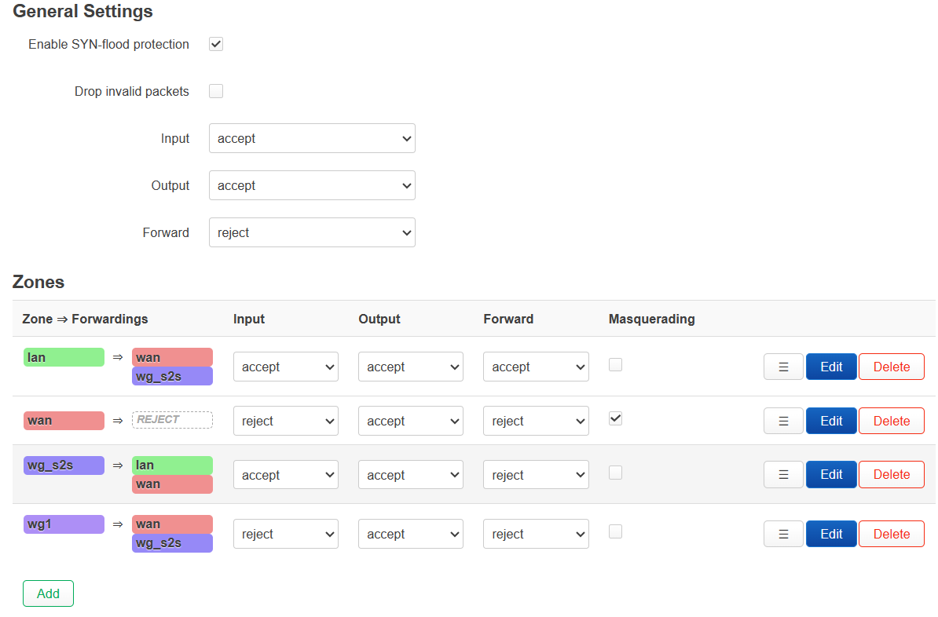Open the wan zone Input policy dropdown
The width and height of the screenshot is (938, 617).
(285, 421)
